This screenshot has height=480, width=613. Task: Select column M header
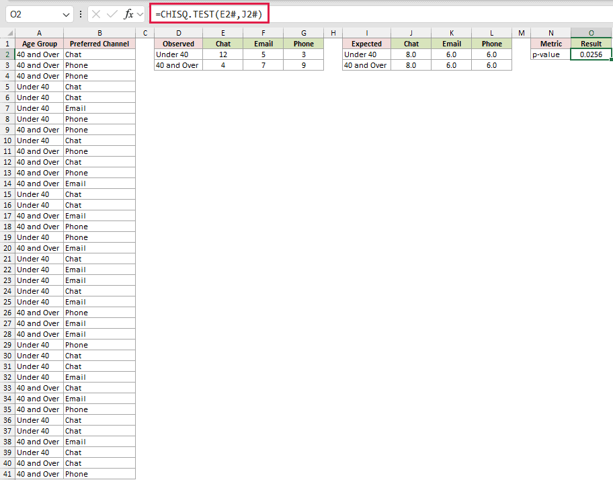click(x=521, y=33)
